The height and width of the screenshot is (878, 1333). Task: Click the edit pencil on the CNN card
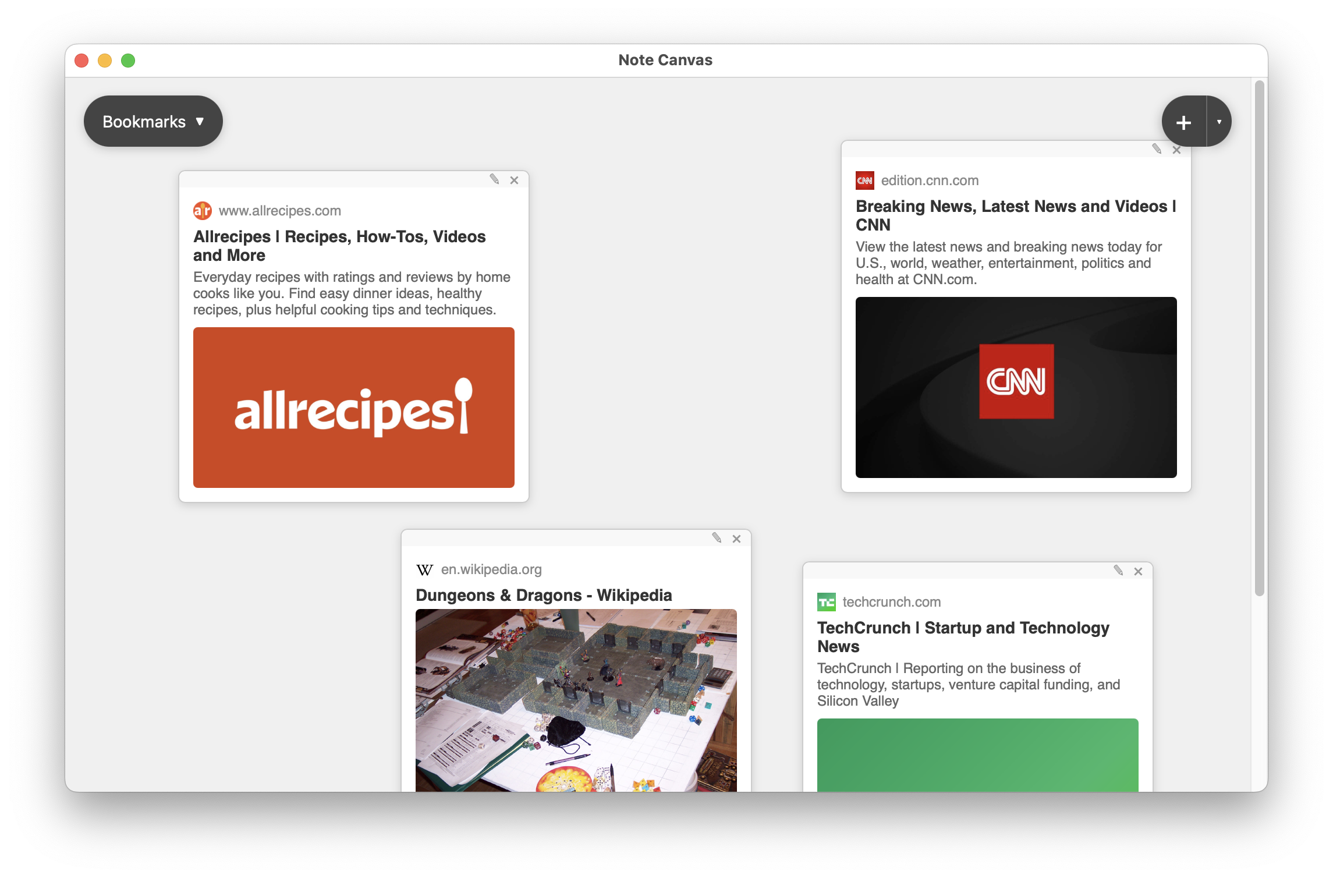[x=1157, y=149]
